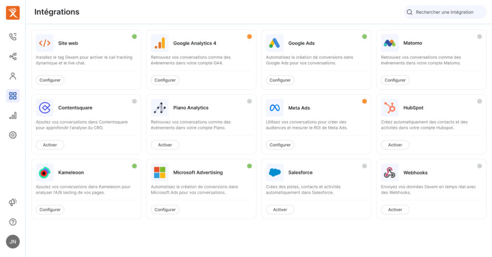Viewport: 492px width, 257px height.
Task: Activate the Contentsquare integration
Action: click(x=50, y=145)
